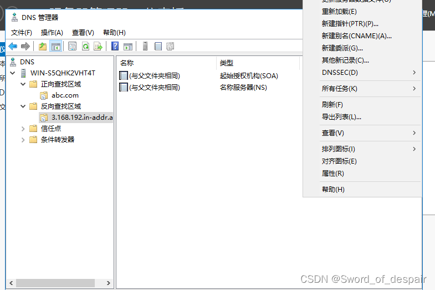Toggle the show/hide action pane icon
The height and width of the screenshot is (290, 435).
coord(128,47)
